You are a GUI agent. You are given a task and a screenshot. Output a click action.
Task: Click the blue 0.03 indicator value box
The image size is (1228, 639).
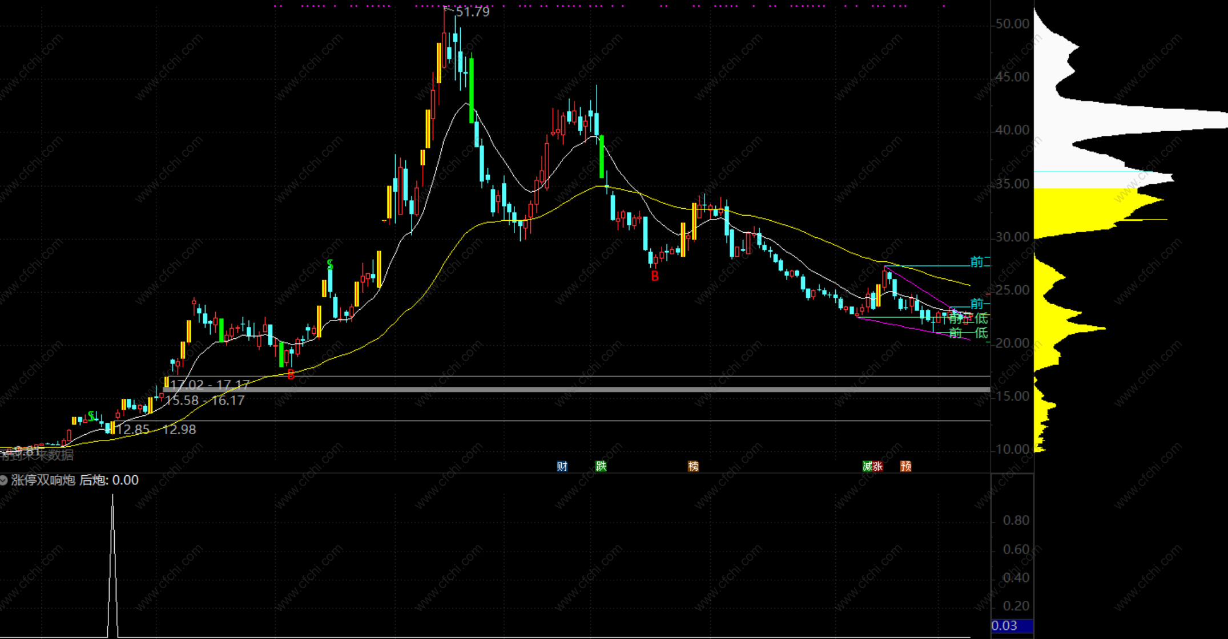[1012, 626]
